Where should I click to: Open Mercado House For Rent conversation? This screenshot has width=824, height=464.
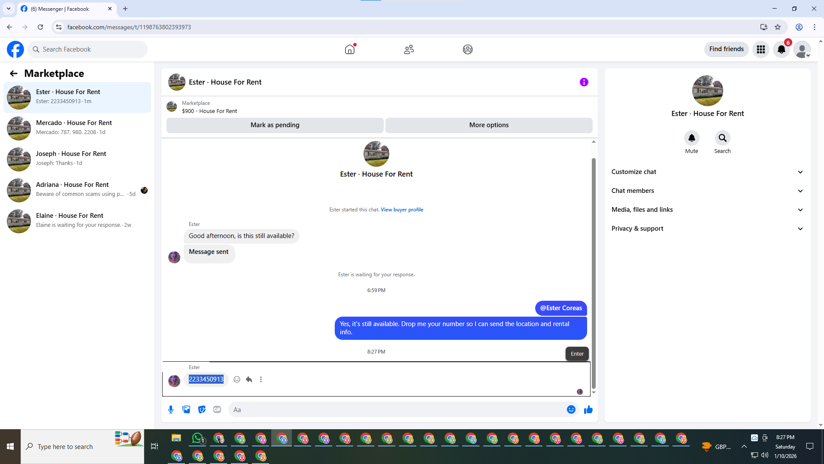click(77, 128)
